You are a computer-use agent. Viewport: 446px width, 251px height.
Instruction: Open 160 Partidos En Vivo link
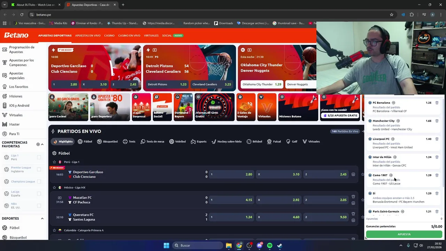tap(345, 131)
